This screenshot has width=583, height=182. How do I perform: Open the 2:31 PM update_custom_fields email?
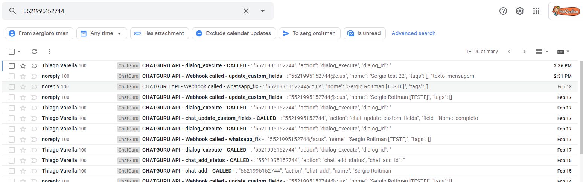pyautogui.click(x=290, y=76)
